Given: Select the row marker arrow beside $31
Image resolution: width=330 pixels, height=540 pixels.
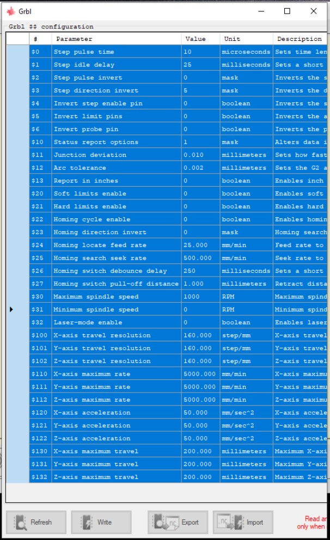Looking at the screenshot, I should 11,309.
